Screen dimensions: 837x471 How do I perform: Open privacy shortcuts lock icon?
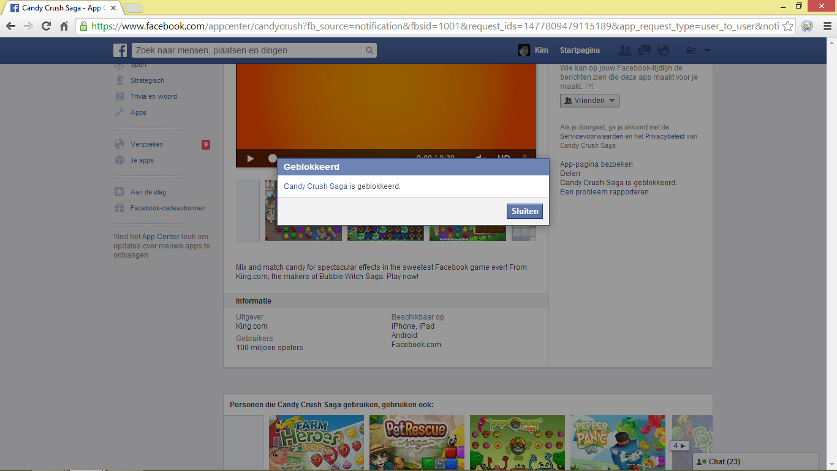pyautogui.click(x=691, y=50)
